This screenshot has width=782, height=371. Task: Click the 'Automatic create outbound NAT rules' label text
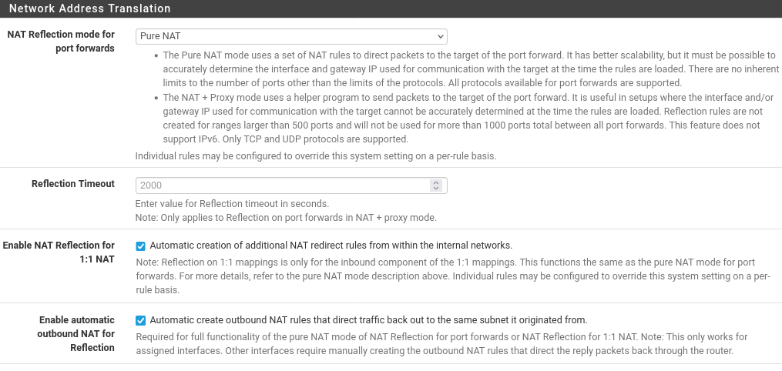point(368,319)
